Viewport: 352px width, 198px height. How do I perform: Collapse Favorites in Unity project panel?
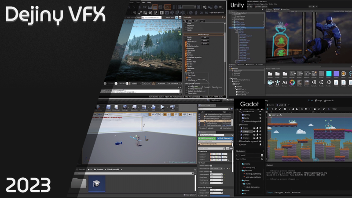click(x=231, y=69)
